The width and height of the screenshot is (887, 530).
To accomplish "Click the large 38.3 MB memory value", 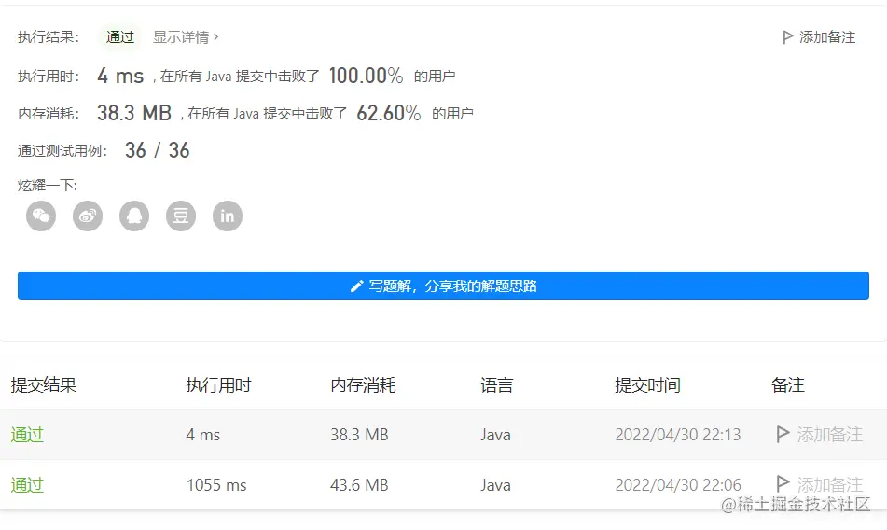I will pyautogui.click(x=134, y=113).
